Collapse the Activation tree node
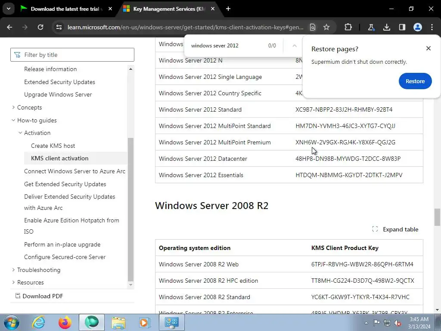Screen dimensions: 441x331 20,133
